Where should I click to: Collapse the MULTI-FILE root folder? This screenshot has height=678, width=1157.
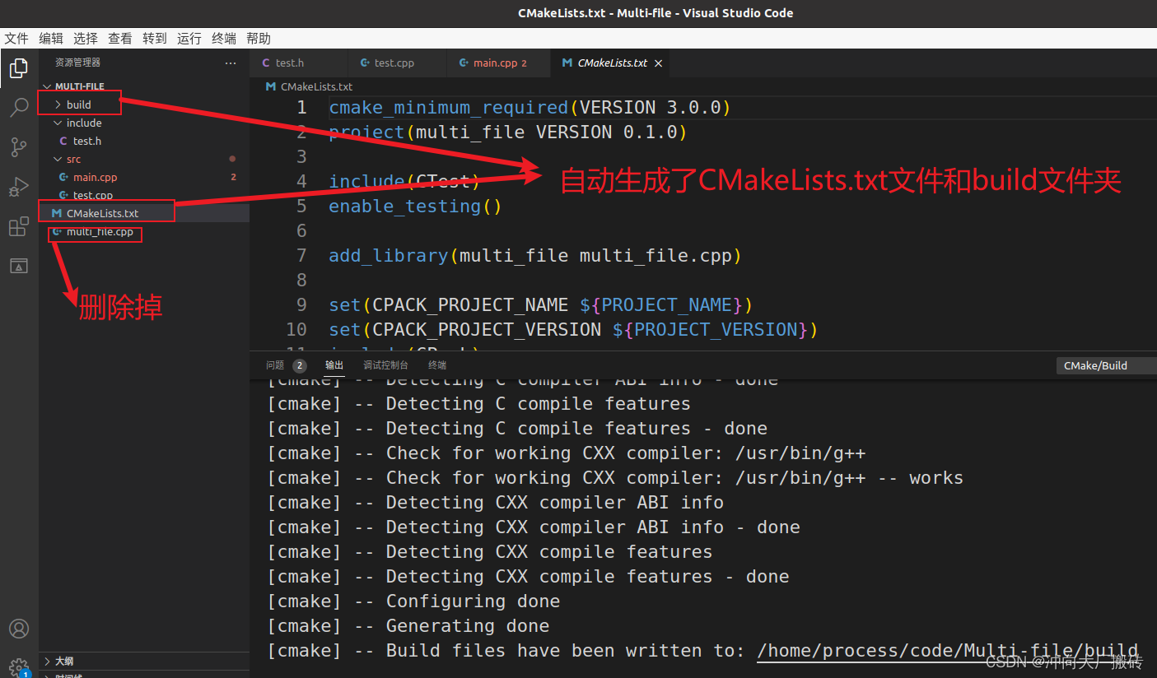point(46,86)
